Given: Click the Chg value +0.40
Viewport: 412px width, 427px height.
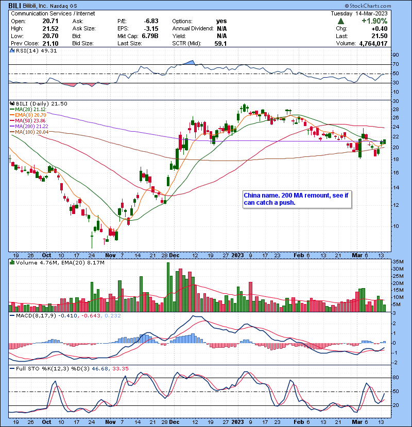Looking at the screenshot, I should coord(379,29).
